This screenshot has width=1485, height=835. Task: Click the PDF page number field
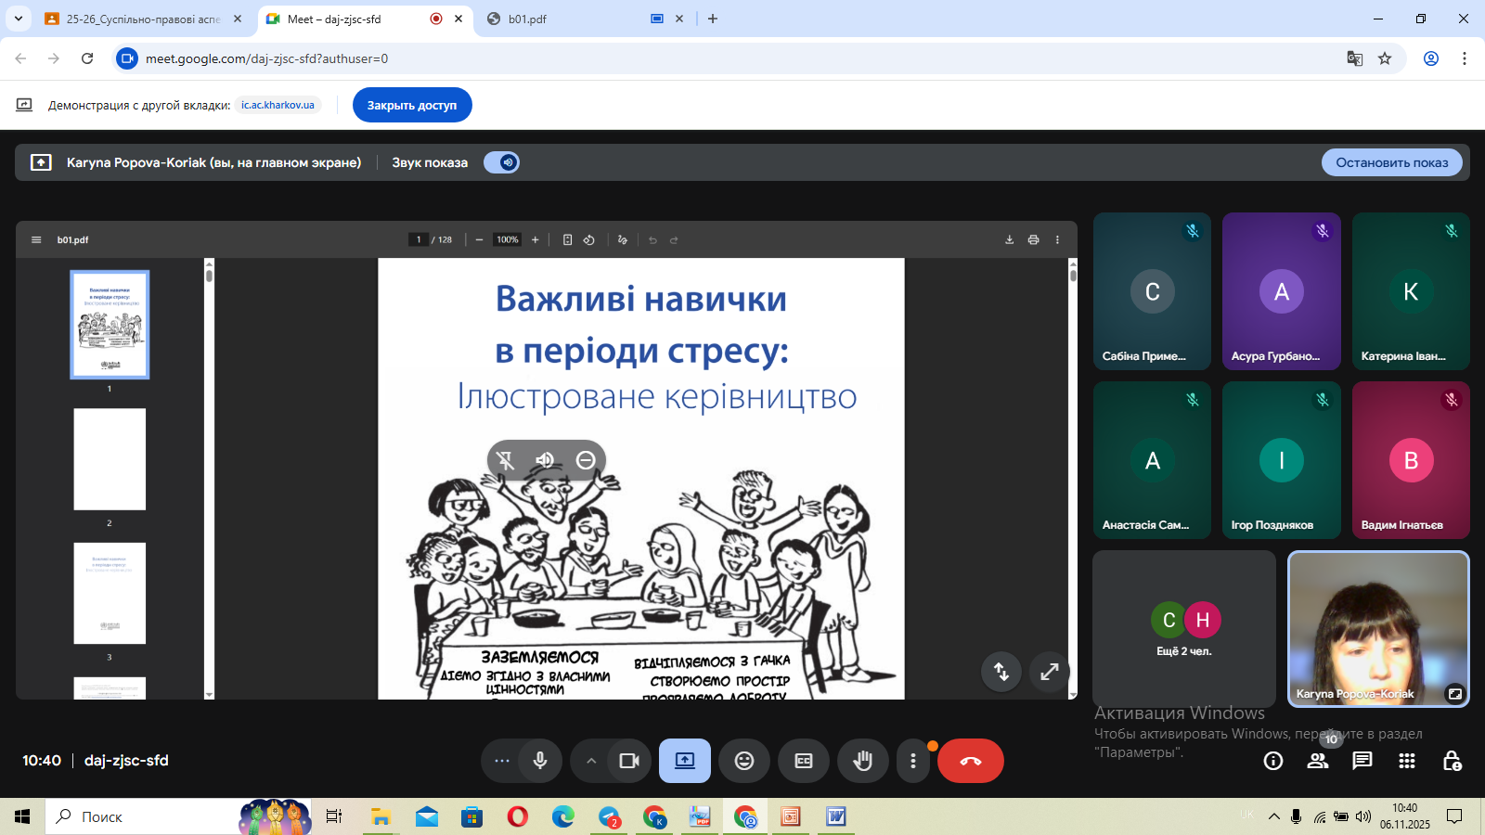click(419, 239)
